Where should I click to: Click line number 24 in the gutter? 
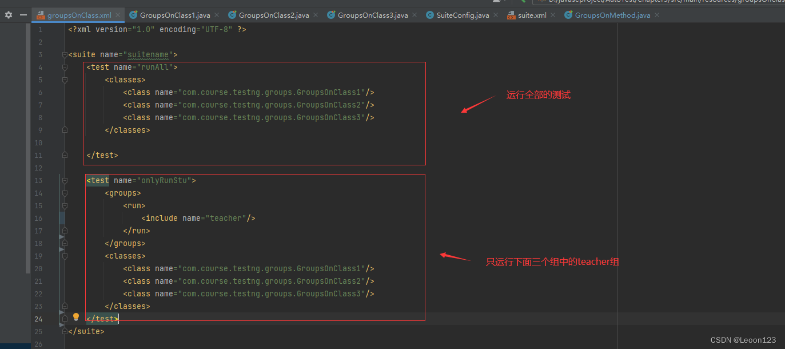tap(38, 319)
